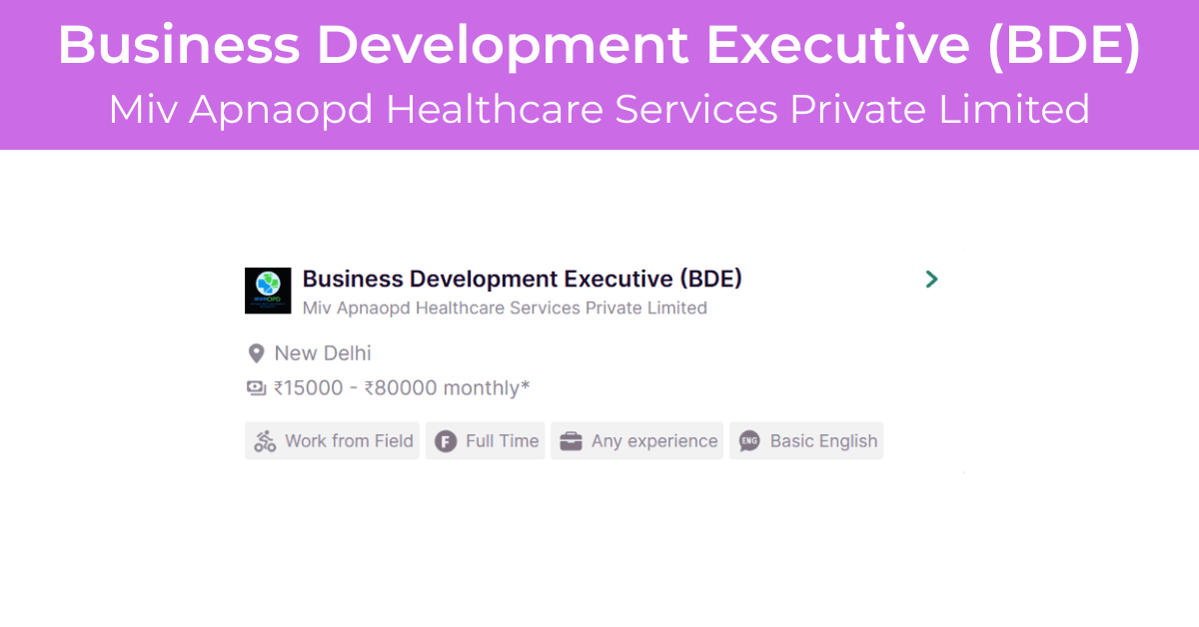1199x627 pixels.
Task: Click the Full Time 'F' icon
Action: click(x=446, y=441)
